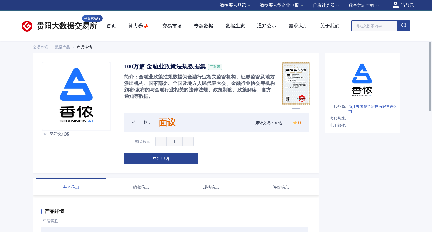Open the 数据要素登记凭证 certificate thumbnail

(296, 83)
